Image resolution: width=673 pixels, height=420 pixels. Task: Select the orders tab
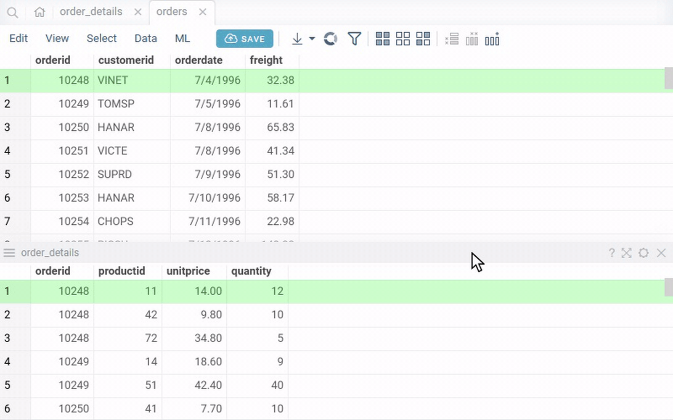click(x=172, y=12)
